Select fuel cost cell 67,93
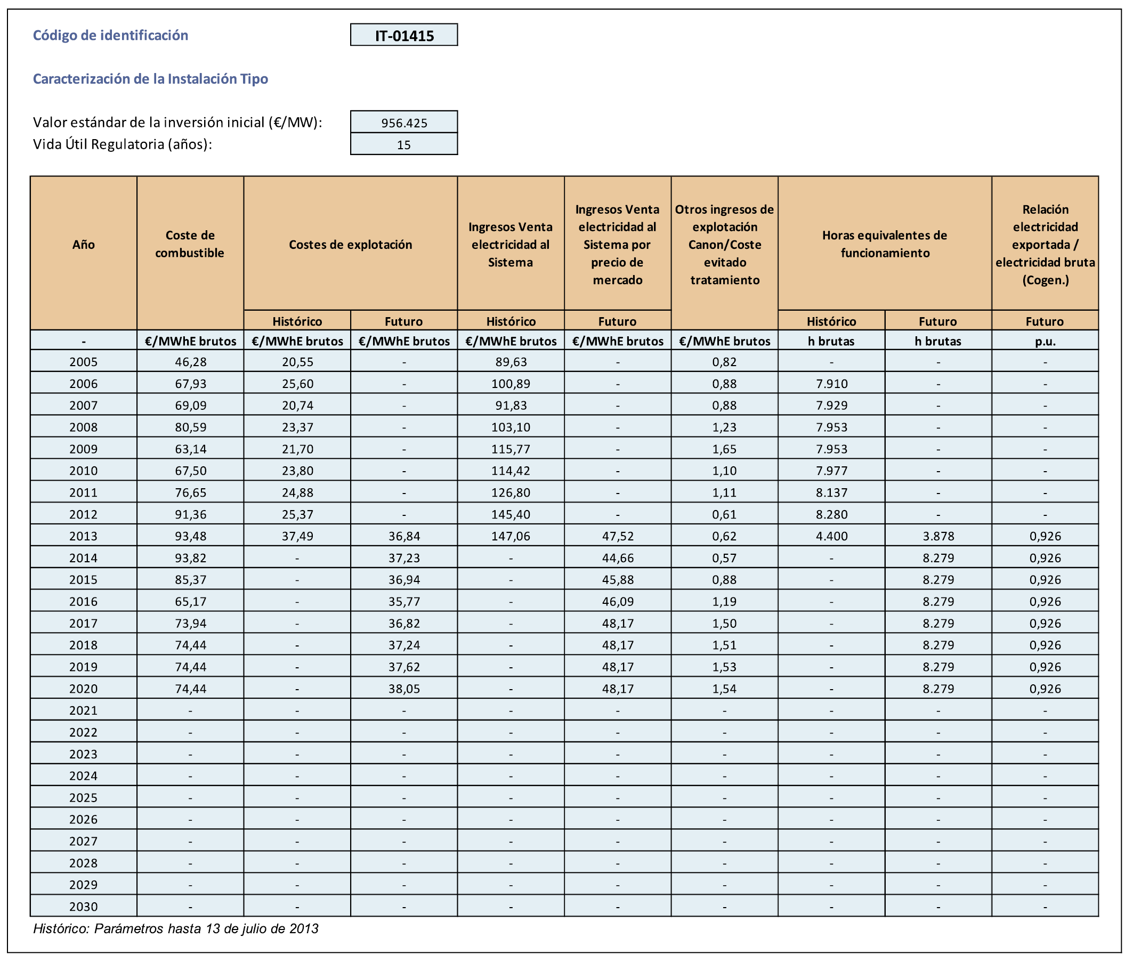 click(x=190, y=383)
